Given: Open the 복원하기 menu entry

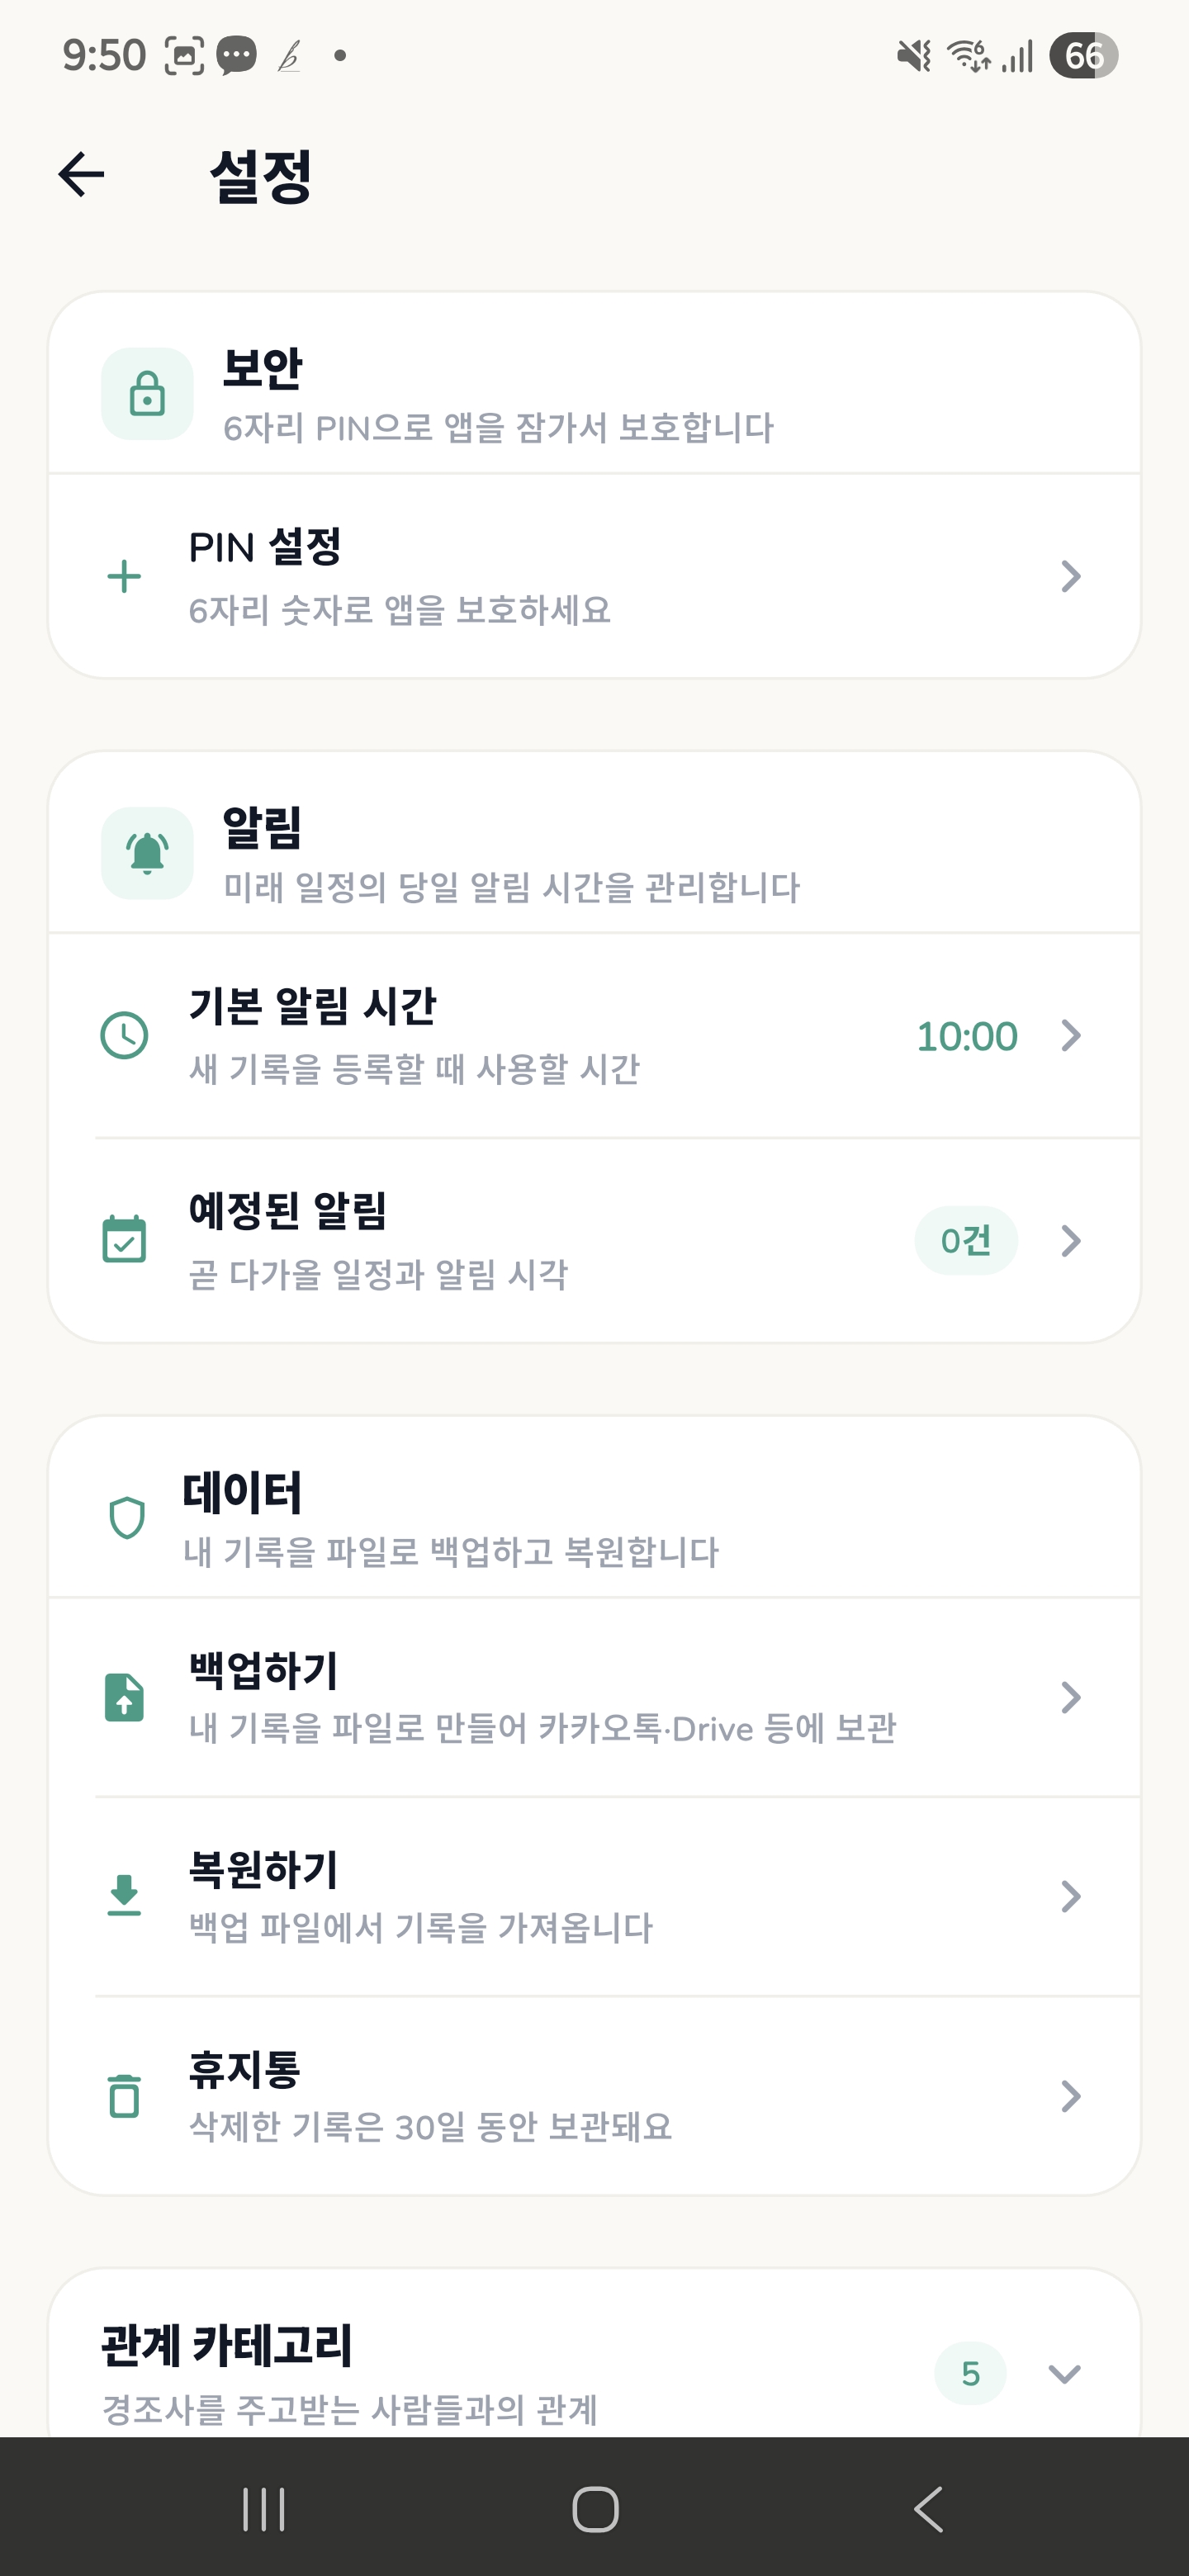Looking at the screenshot, I should tap(594, 1896).
